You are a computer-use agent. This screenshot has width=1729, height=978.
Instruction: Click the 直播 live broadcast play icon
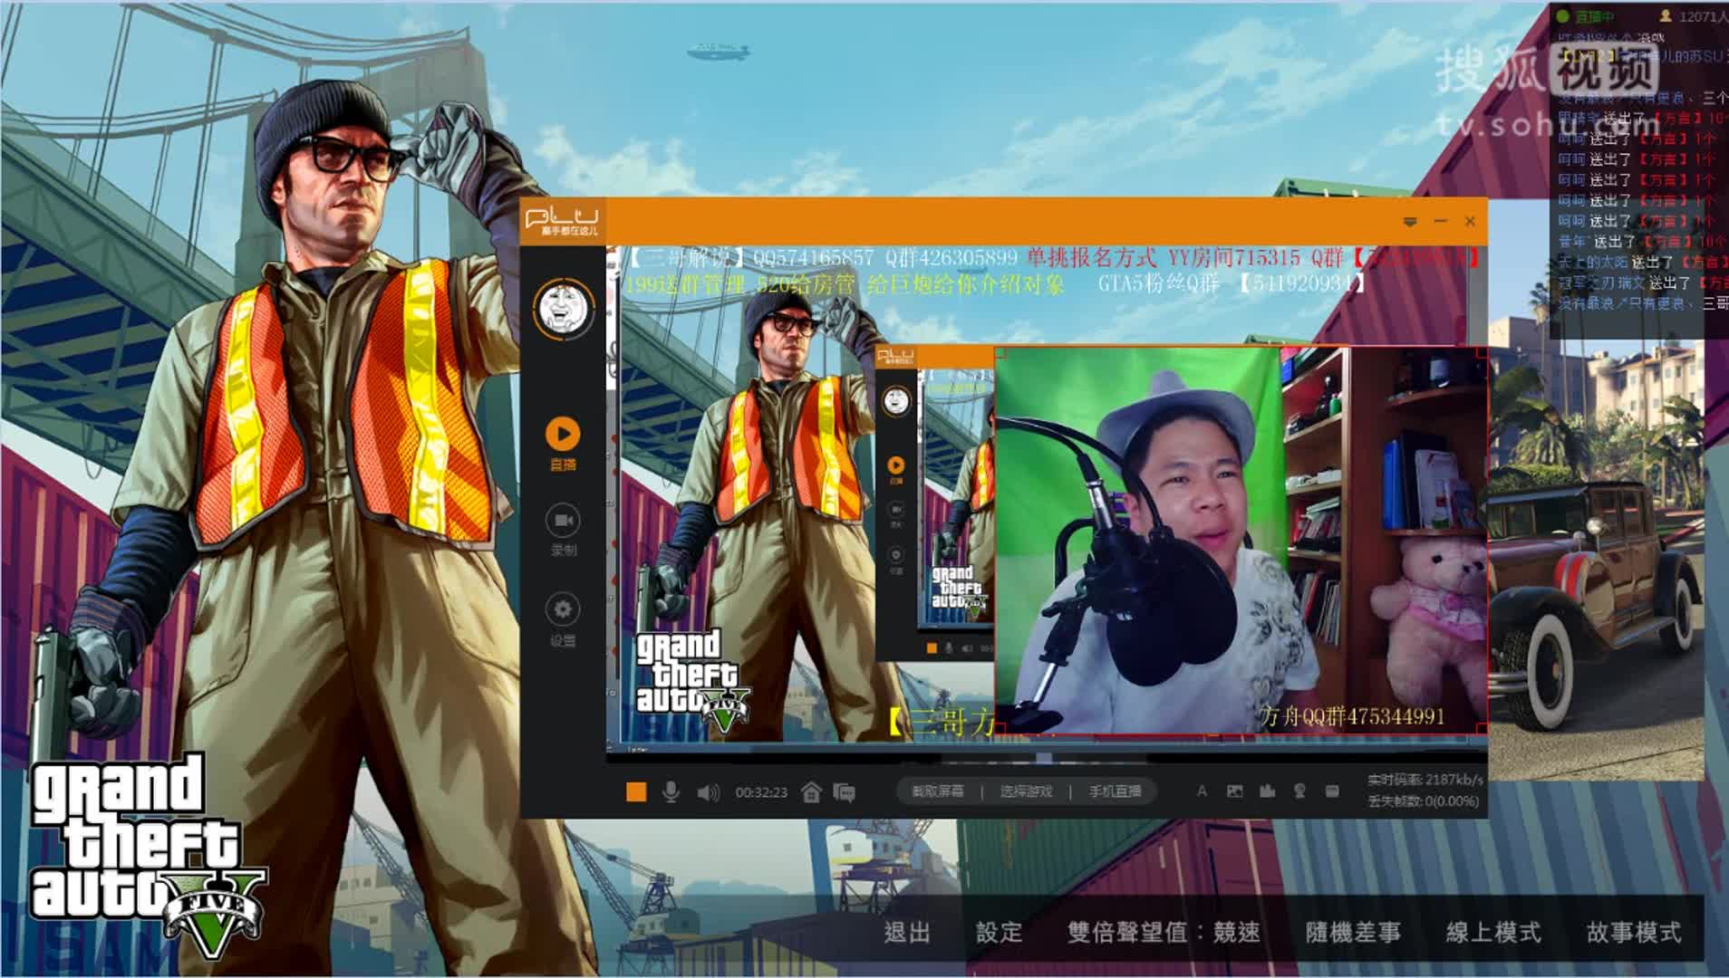[x=563, y=434]
